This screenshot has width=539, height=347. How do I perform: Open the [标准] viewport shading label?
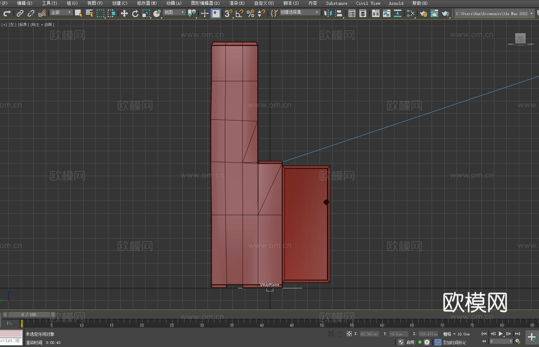point(24,25)
